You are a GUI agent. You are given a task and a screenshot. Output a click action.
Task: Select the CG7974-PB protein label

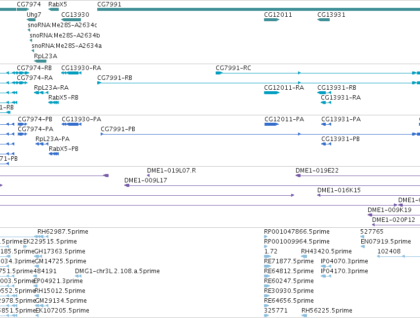pyautogui.click(x=35, y=119)
